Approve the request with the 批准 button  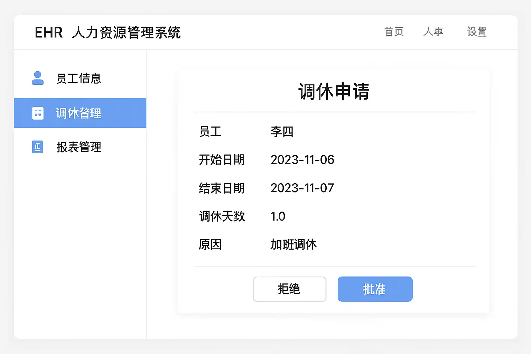tap(375, 289)
